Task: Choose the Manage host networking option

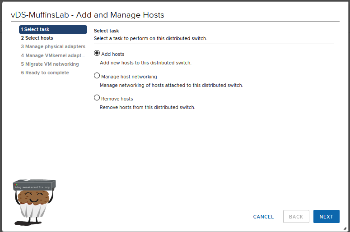Action: (x=97, y=76)
